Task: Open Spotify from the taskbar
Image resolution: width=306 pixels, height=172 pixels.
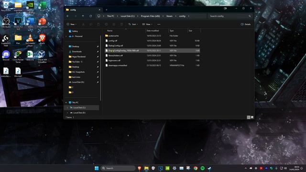Action: coord(203,168)
